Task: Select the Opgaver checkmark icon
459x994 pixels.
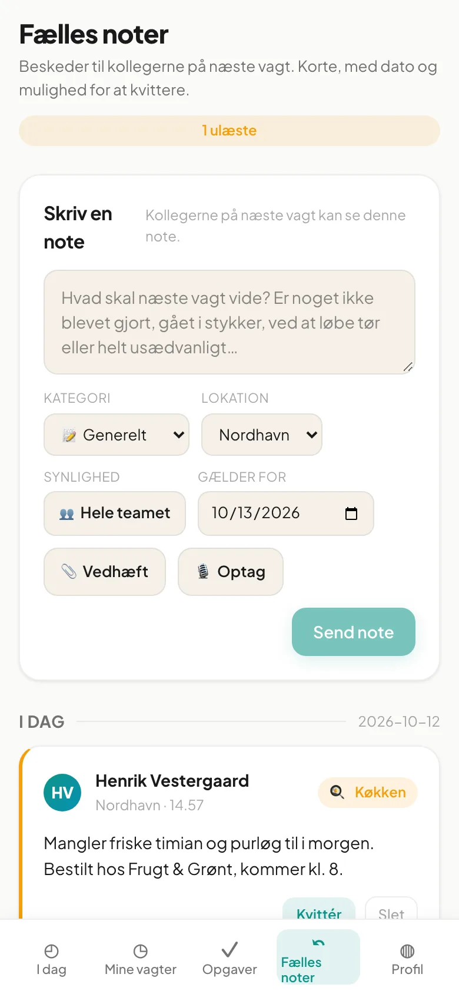Action: pos(229,949)
